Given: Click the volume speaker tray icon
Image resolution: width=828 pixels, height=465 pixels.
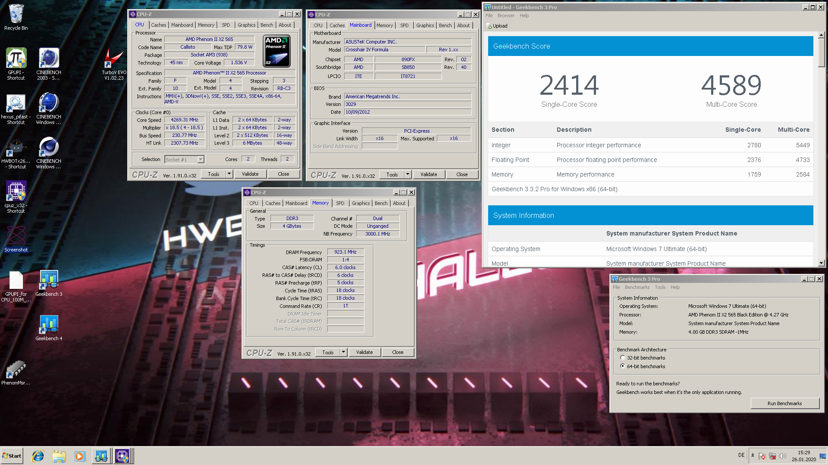Looking at the screenshot, I should pos(783,456).
